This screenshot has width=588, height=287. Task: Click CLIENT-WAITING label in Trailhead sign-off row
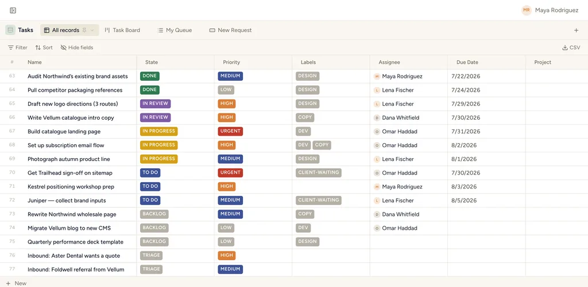tap(318, 172)
